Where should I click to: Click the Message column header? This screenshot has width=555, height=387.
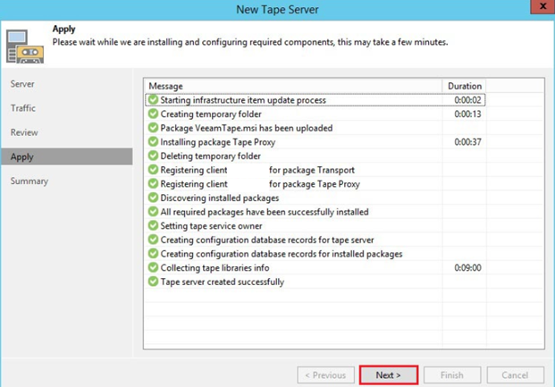point(293,86)
